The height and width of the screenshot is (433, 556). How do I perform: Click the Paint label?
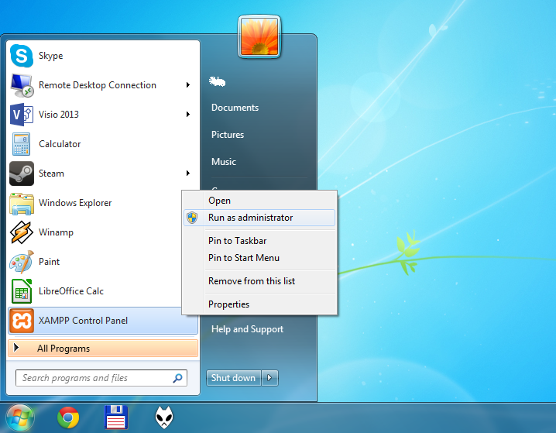point(49,262)
